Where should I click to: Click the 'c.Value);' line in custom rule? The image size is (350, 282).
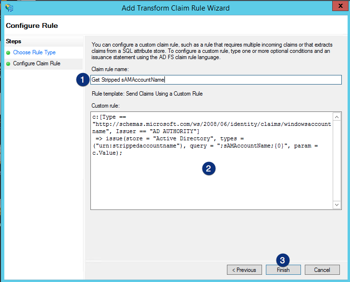coord(107,153)
